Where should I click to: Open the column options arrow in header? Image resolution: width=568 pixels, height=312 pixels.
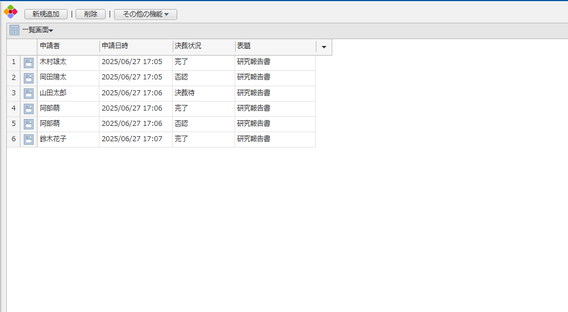click(x=324, y=47)
